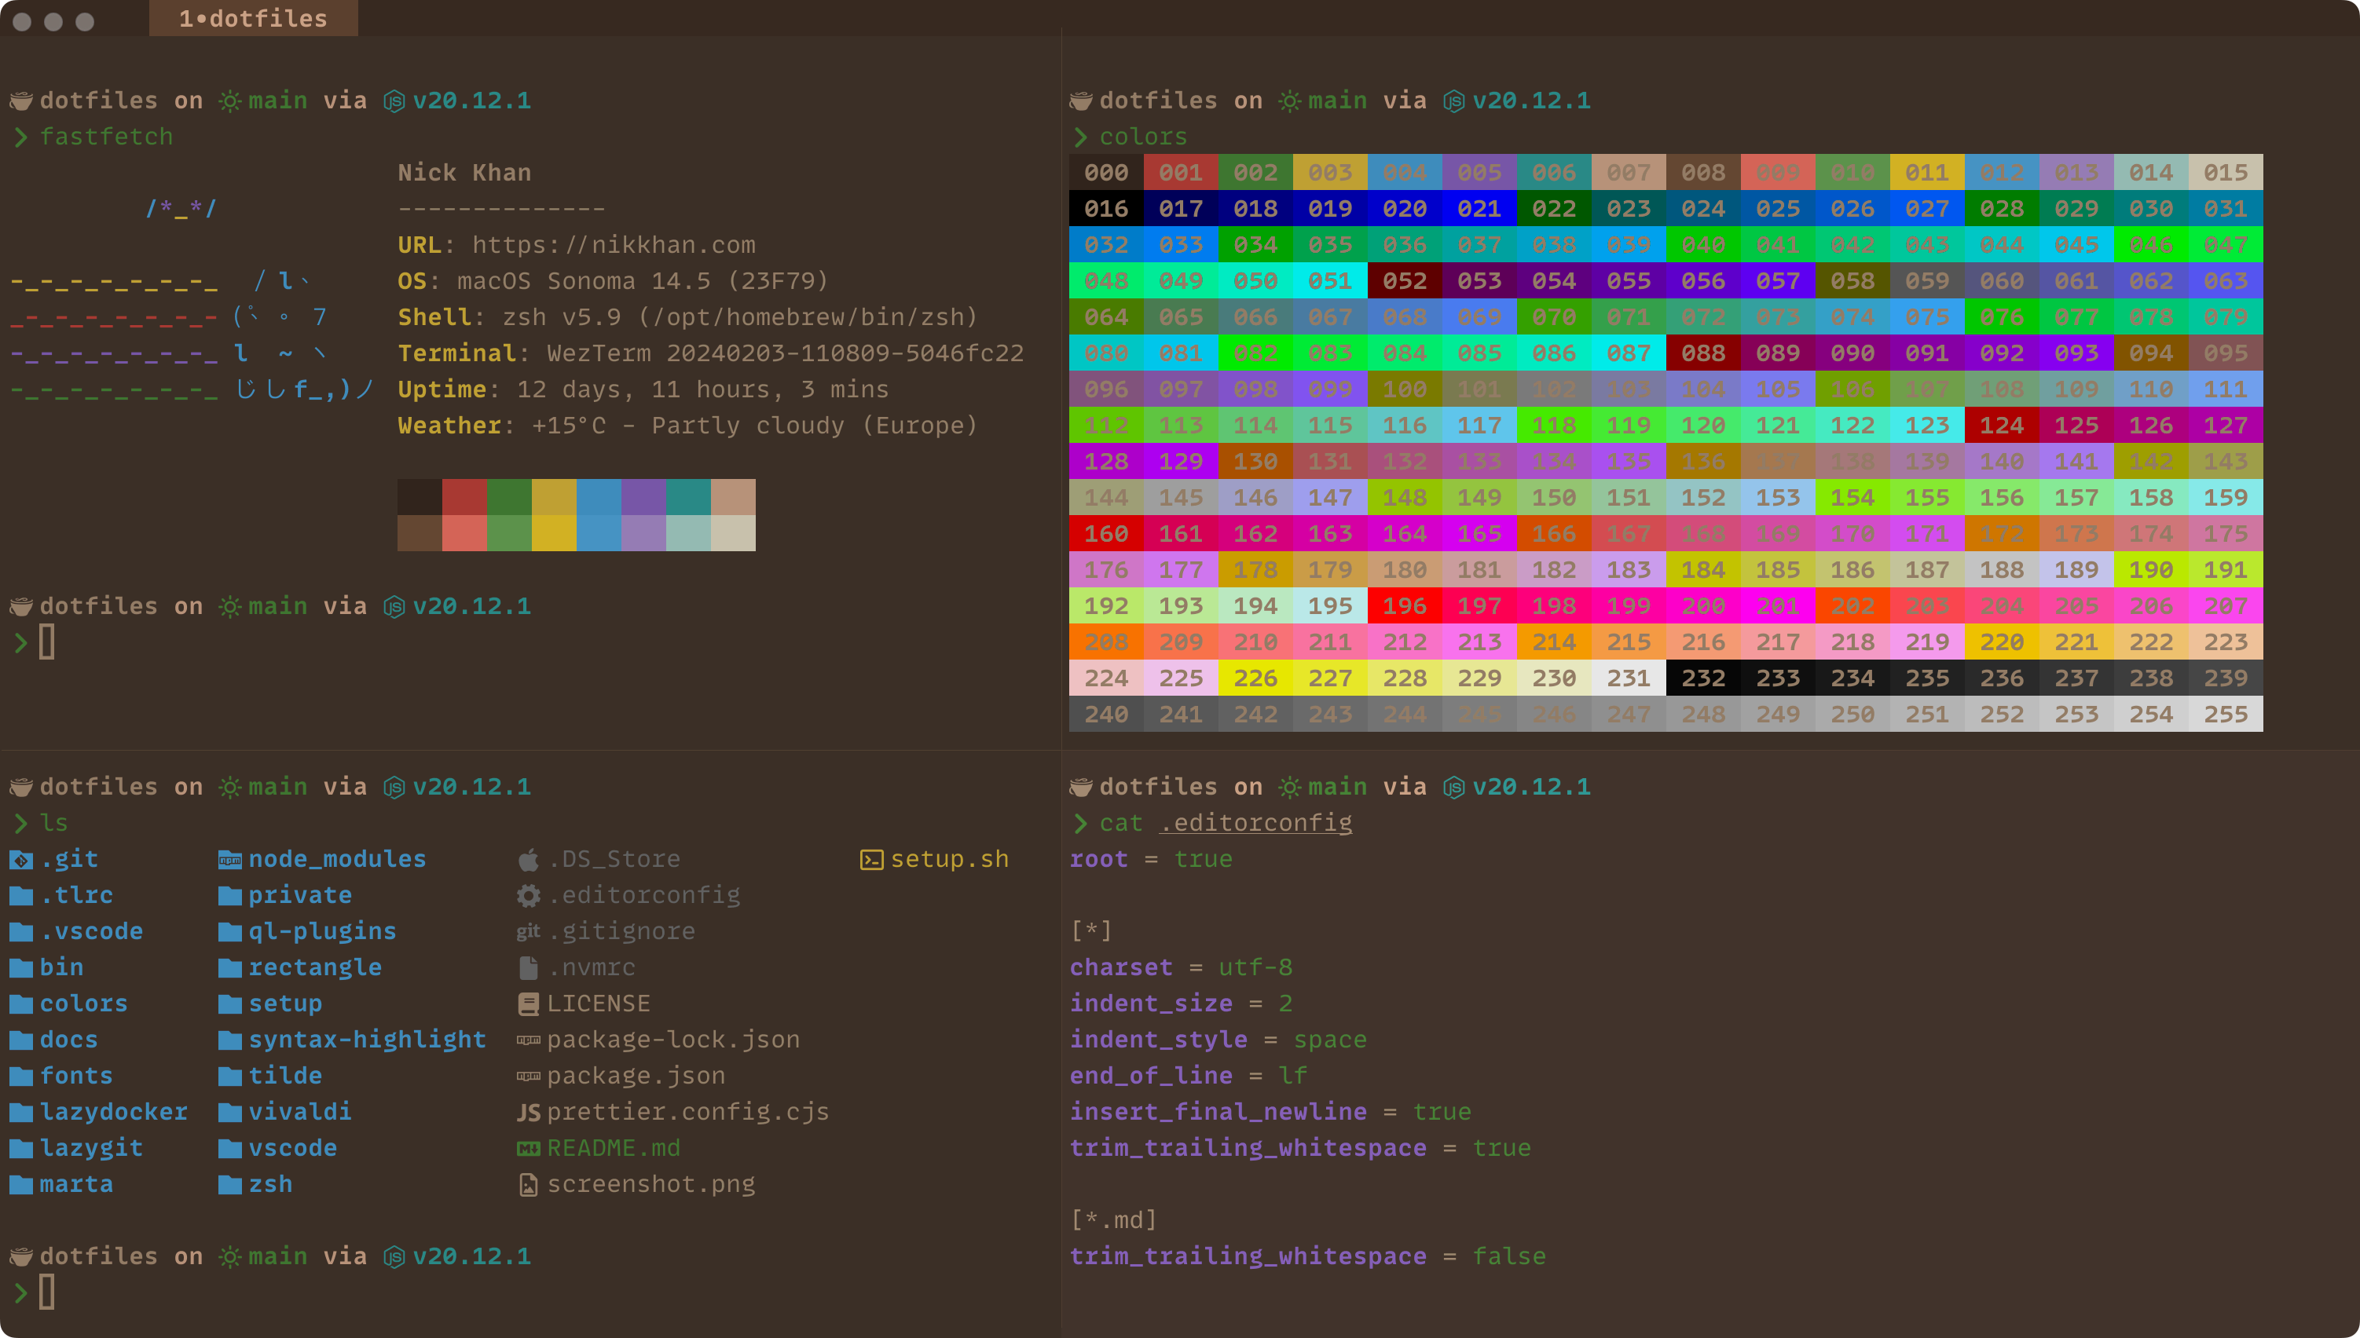Click the prompt chevron before the colors command
The width and height of the screenshot is (2360, 1338).
click(1080, 137)
